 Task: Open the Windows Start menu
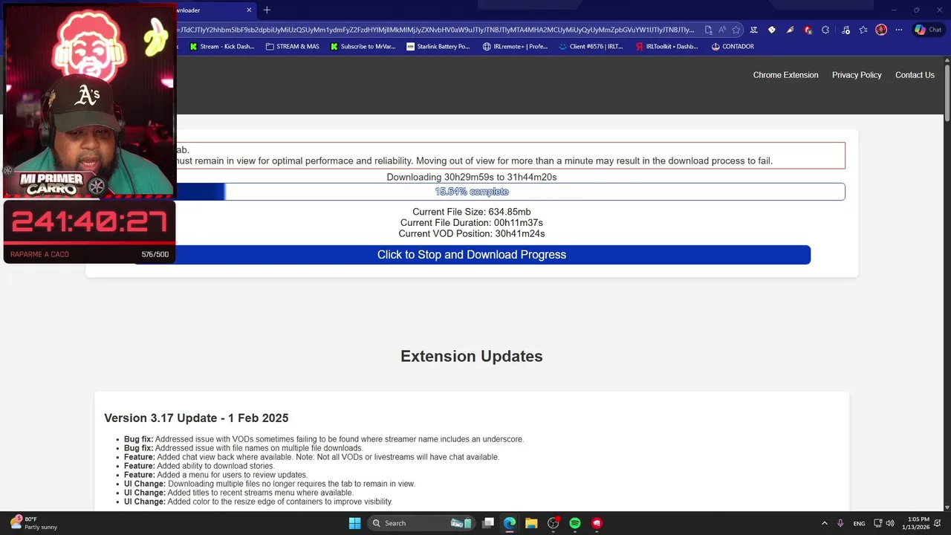pyautogui.click(x=354, y=523)
